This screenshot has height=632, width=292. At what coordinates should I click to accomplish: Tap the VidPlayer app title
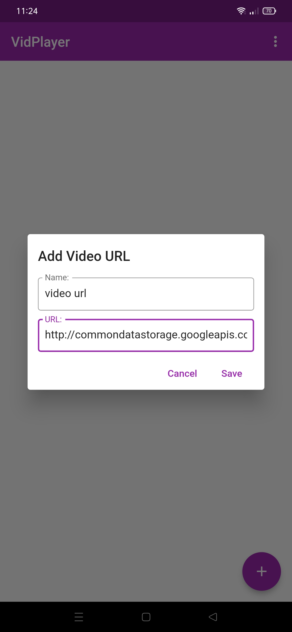tap(41, 42)
